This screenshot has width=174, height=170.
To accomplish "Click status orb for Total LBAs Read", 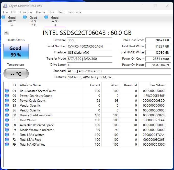I will (x=7, y=139).
